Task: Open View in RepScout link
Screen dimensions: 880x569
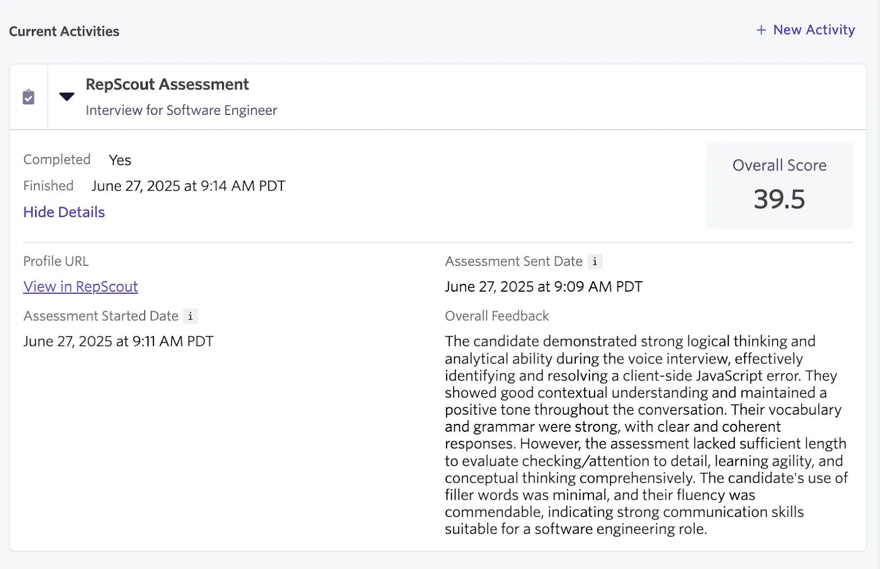Action: click(x=80, y=287)
